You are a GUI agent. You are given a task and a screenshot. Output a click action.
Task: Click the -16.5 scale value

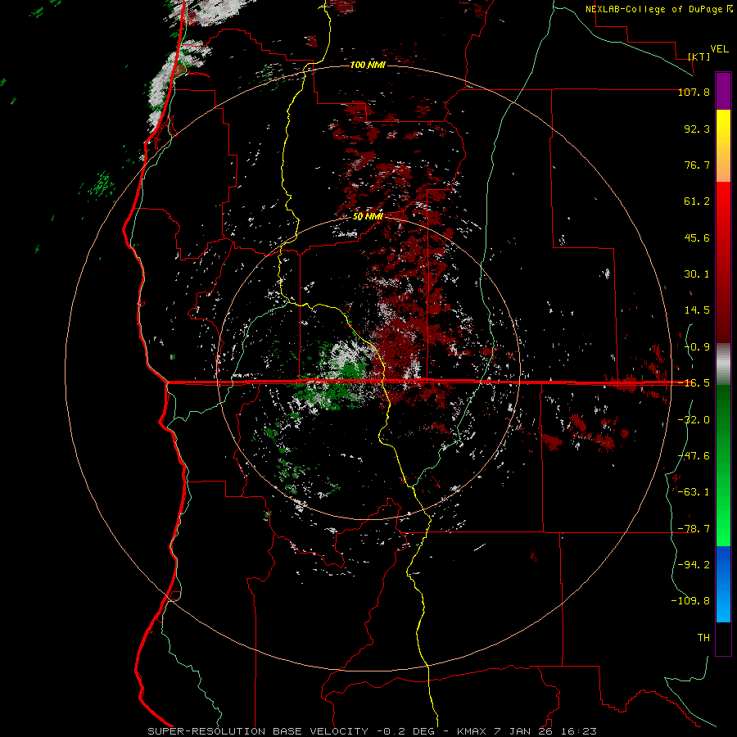(x=694, y=383)
